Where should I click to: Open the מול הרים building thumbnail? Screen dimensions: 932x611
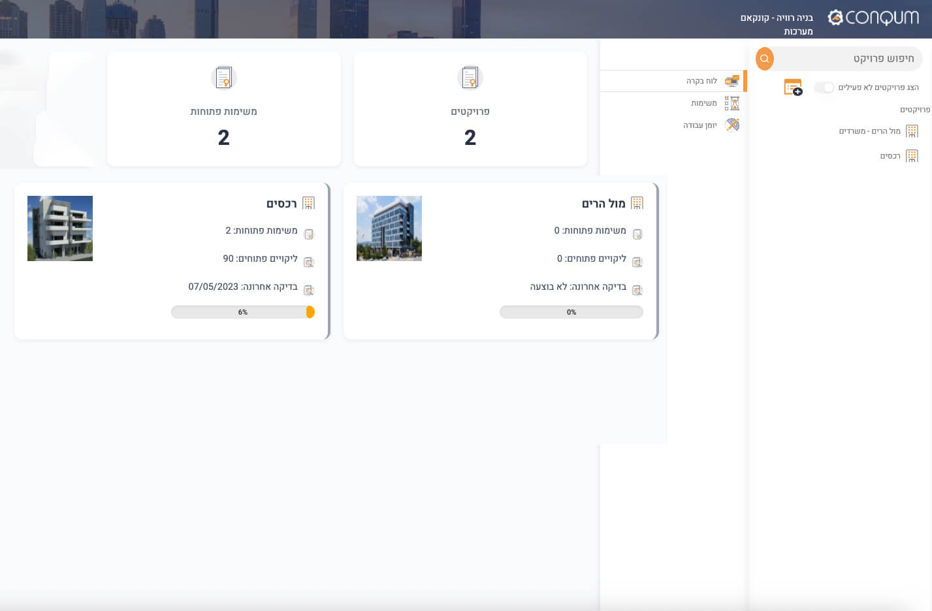[x=389, y=228]
